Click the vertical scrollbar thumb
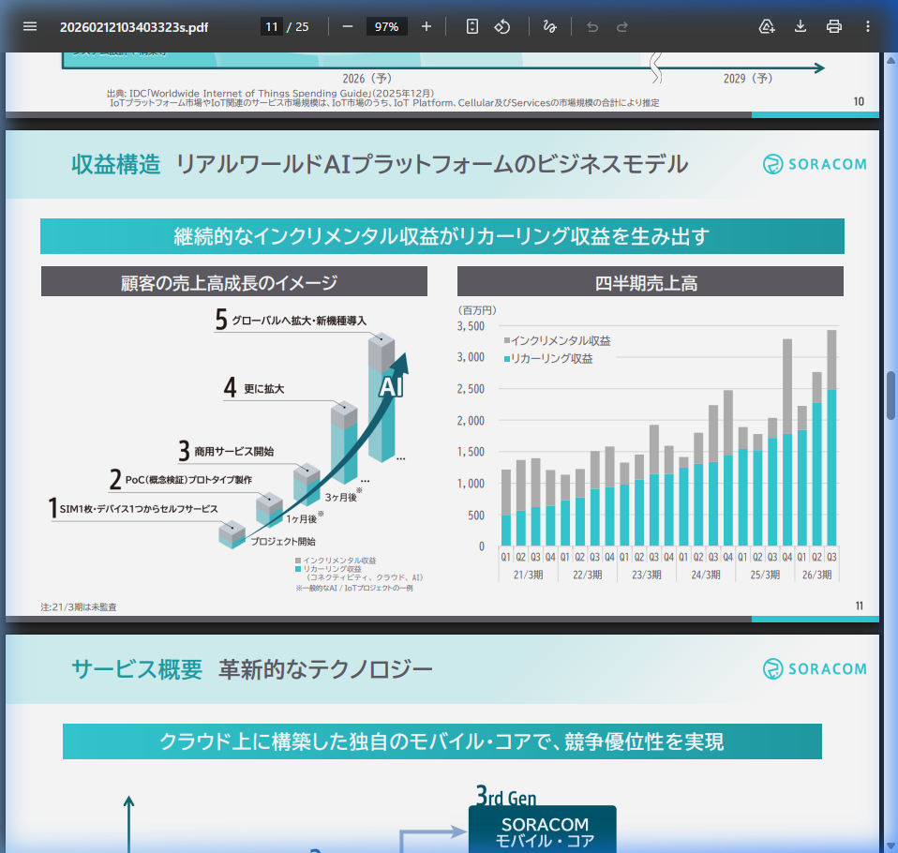The image size is (898, 853). pyautogui.click(x=889, y=394)
